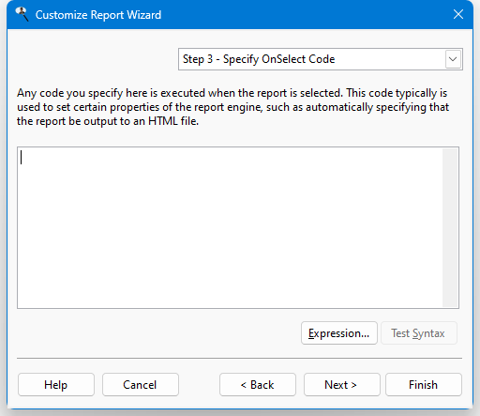Open the Expression... builder
The image size is (480, 416).
click(339, 333)
